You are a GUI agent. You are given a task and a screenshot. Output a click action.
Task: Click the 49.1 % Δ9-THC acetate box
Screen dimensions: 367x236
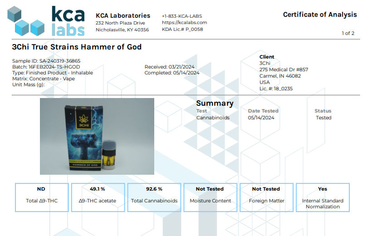pyautogui.click(x=98, y=197)
